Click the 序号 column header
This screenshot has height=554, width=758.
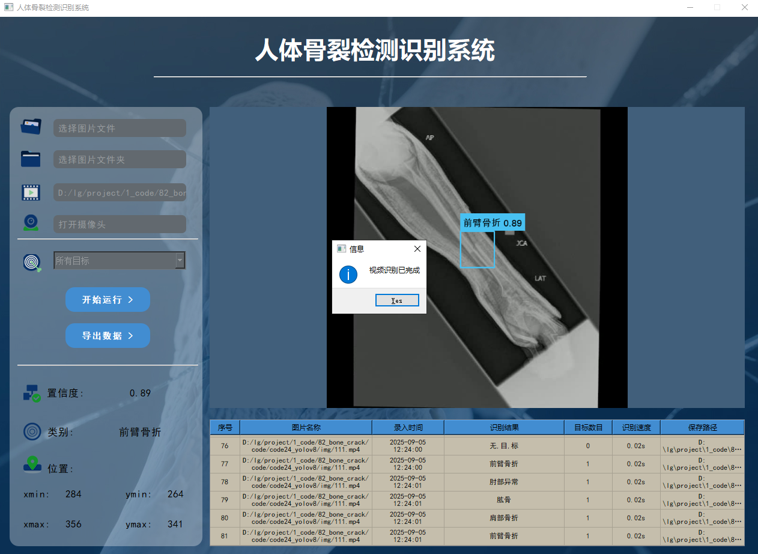click(x=225, y=427)
